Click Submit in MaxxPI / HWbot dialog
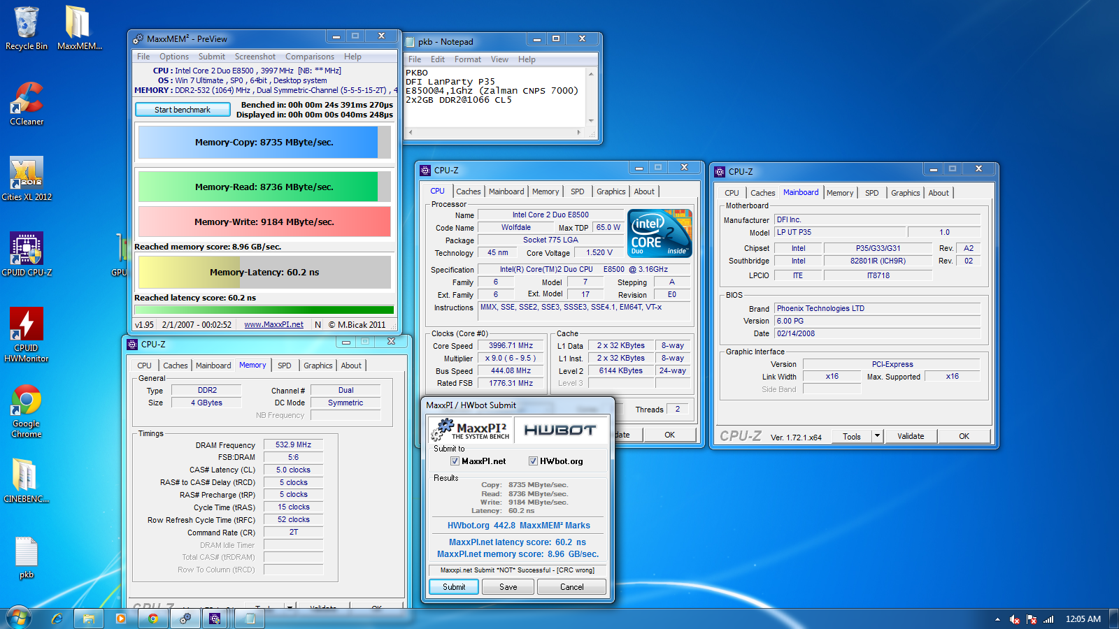 point(454,587)
